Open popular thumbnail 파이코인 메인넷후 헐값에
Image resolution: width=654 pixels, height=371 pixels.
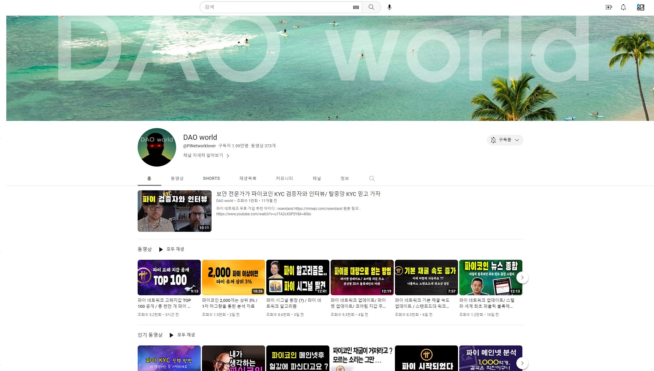(x=298, y=358)
